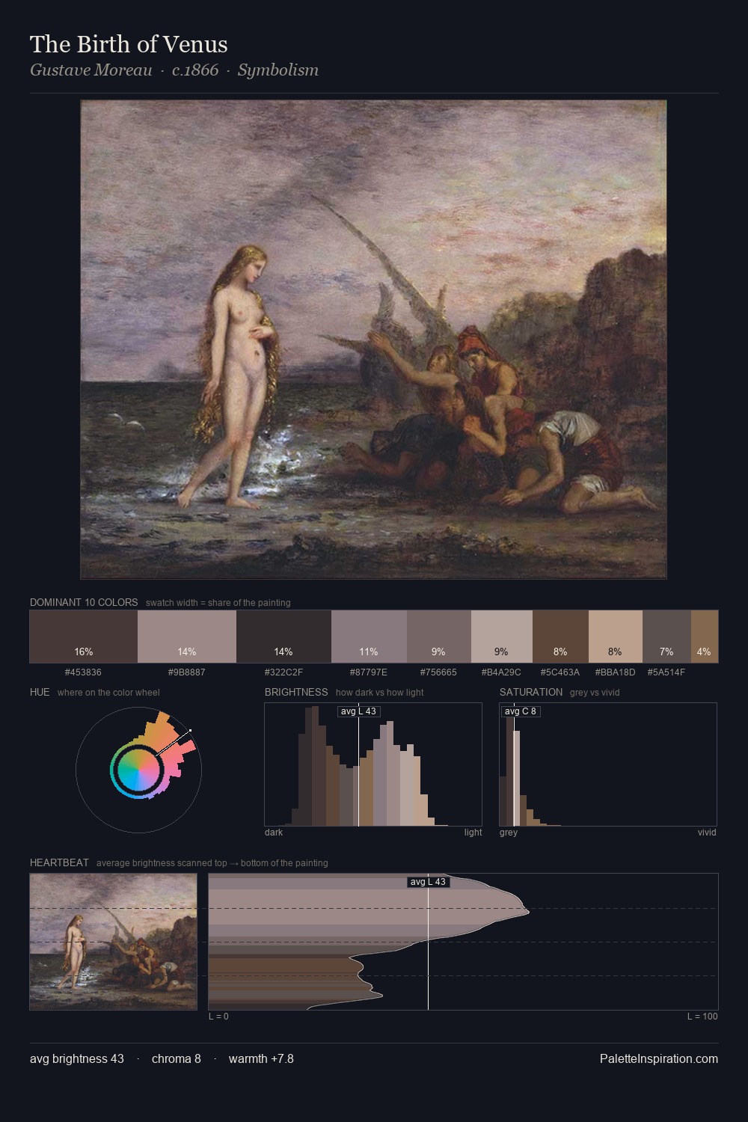Click the hex code text #B4A29C
The image size is (748, 1122).
[501, 672]
